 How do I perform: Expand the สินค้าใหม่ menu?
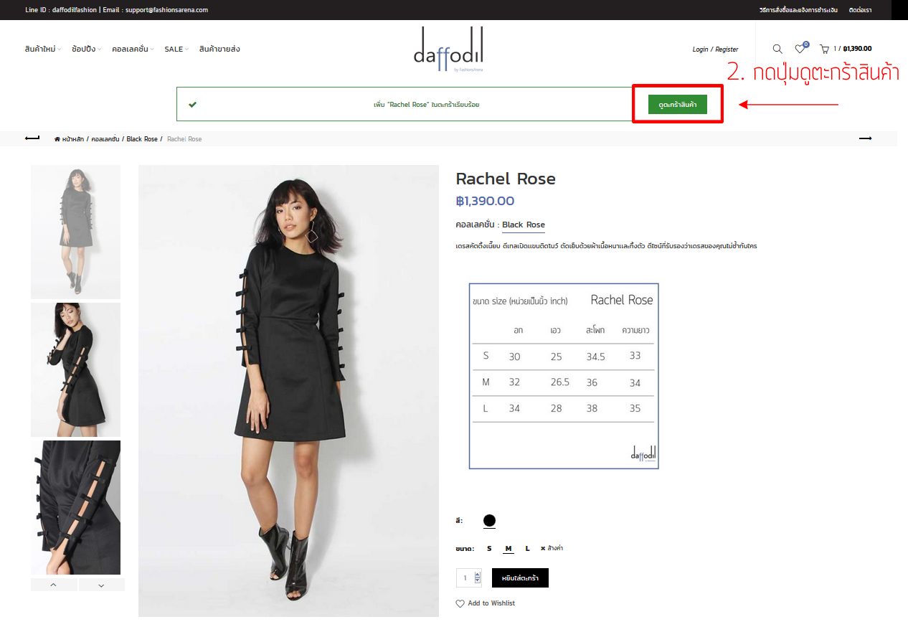(x=42, y=49)
